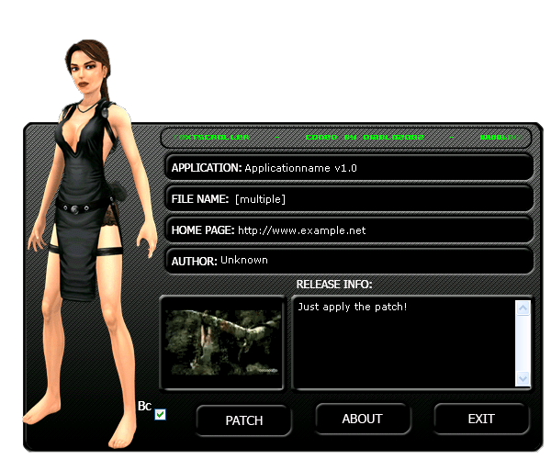Click the PATCH button
Image resolution: width=551 pixels, height=459 pixels.
(x=244, y=420)
